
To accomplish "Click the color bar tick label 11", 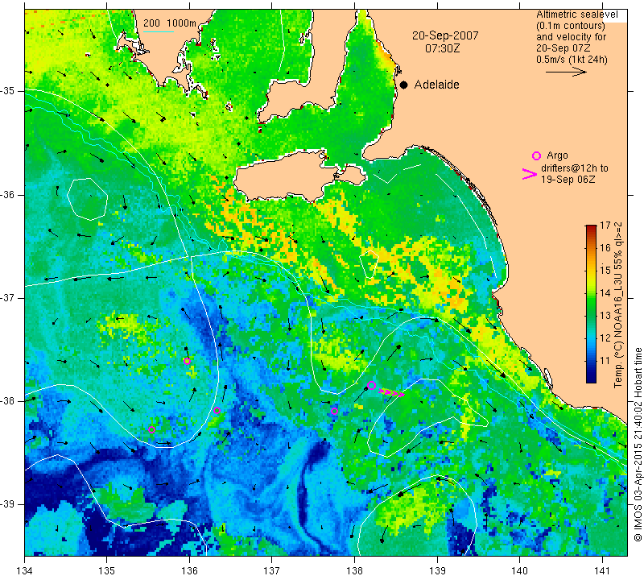I will [605, 361].
